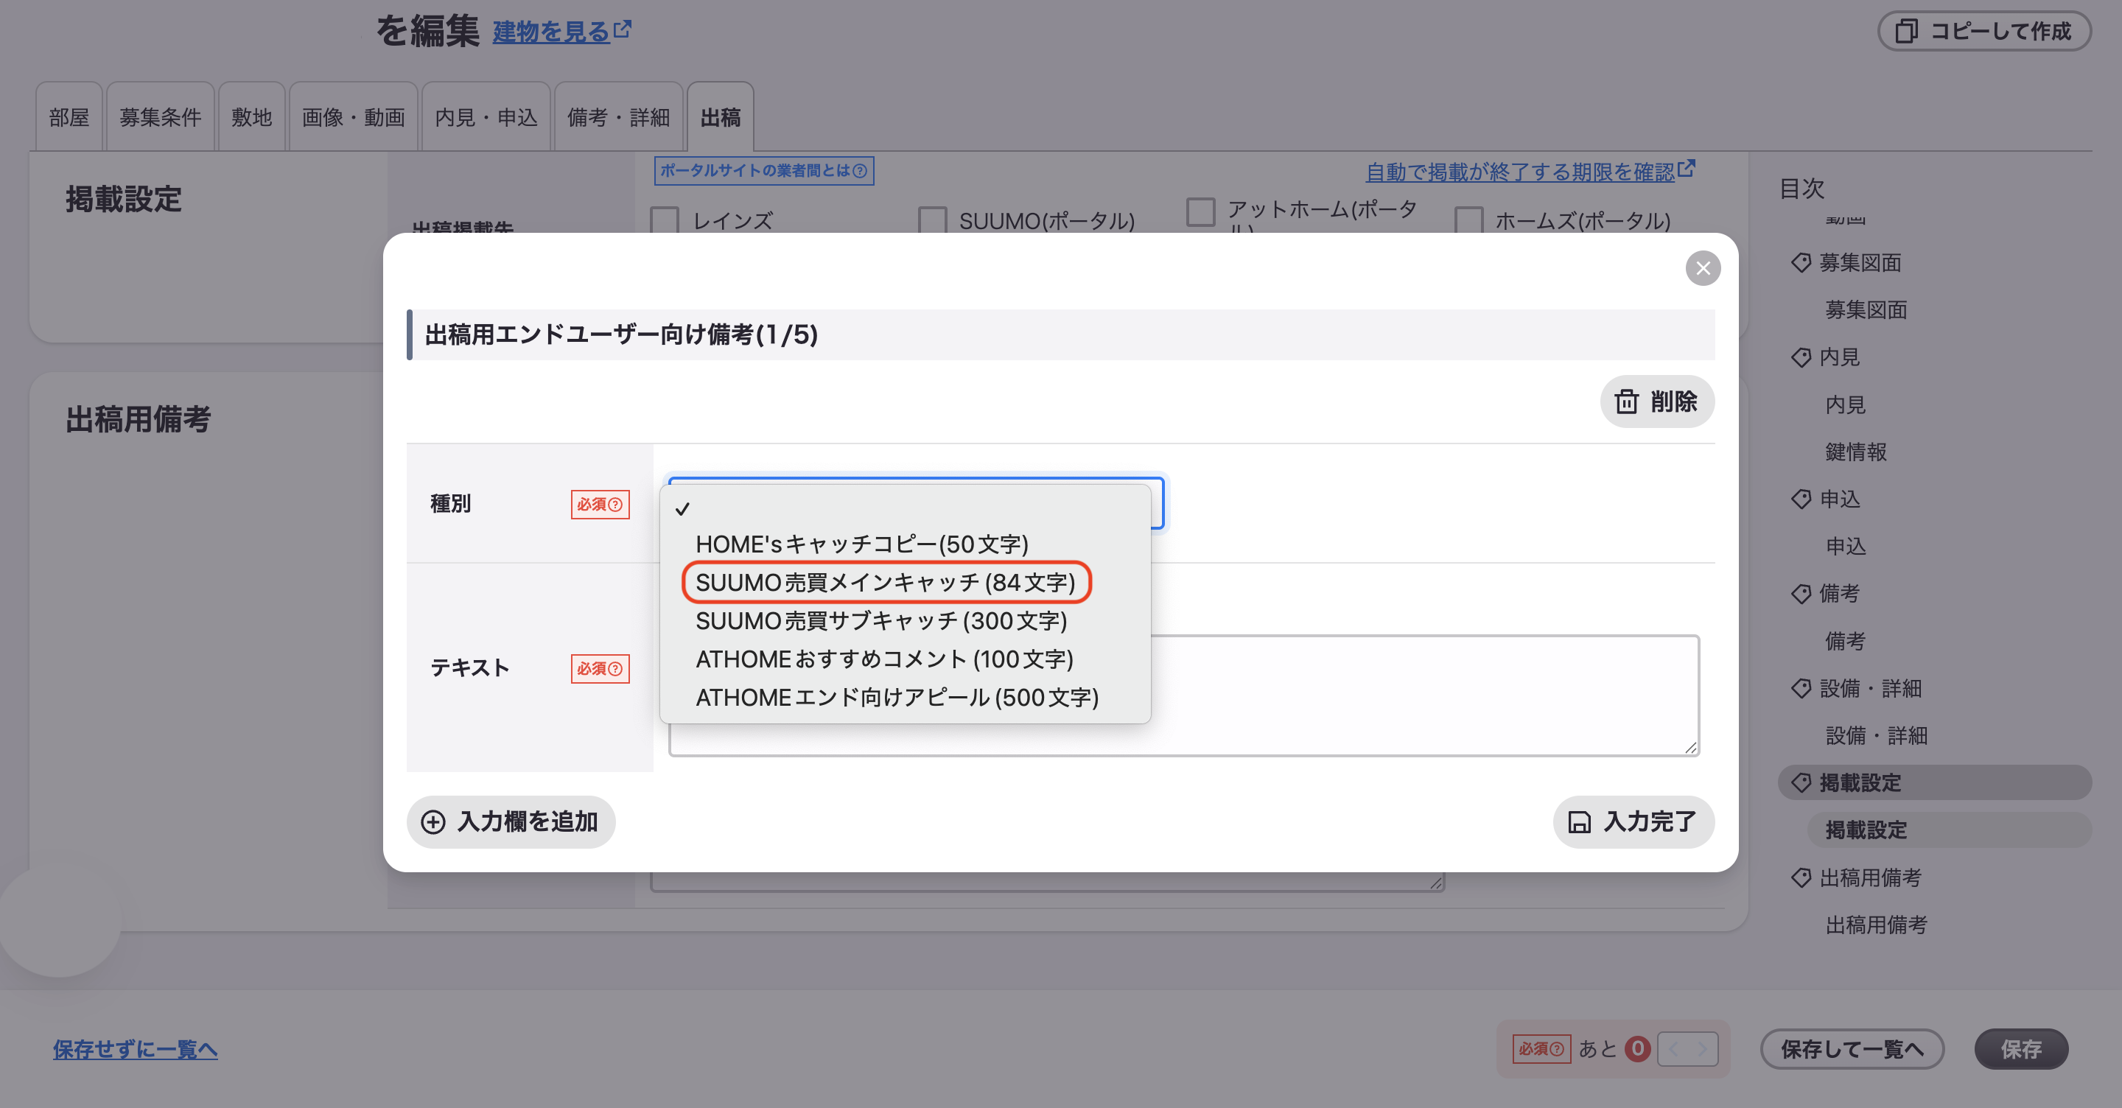Click help icon on bottom 必須 badge

tap(1556, 1048)
